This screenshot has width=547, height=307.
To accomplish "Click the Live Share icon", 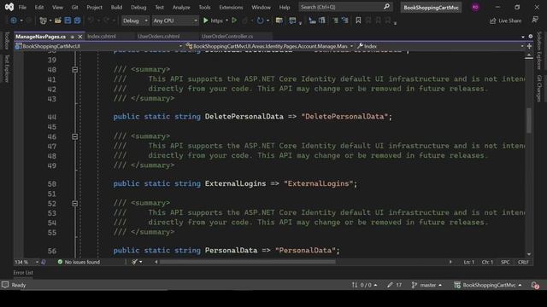I will tap(492, 21).
